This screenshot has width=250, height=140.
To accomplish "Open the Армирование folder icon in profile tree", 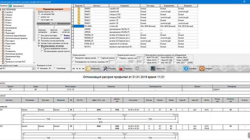I will click(x=3, y=28).
